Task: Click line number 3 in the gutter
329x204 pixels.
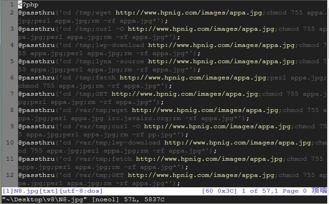Action: click(12, 29)
